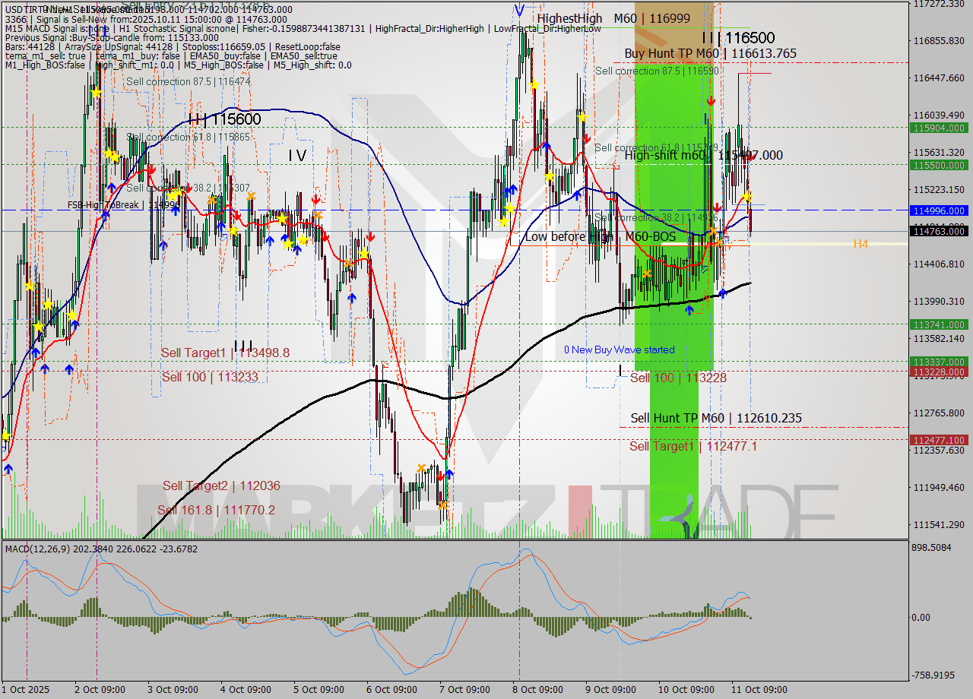Viewport: 973px width, 699px height.
Task: Click the red down arrow below Sell correction 87.5
Action: (712, 101)
